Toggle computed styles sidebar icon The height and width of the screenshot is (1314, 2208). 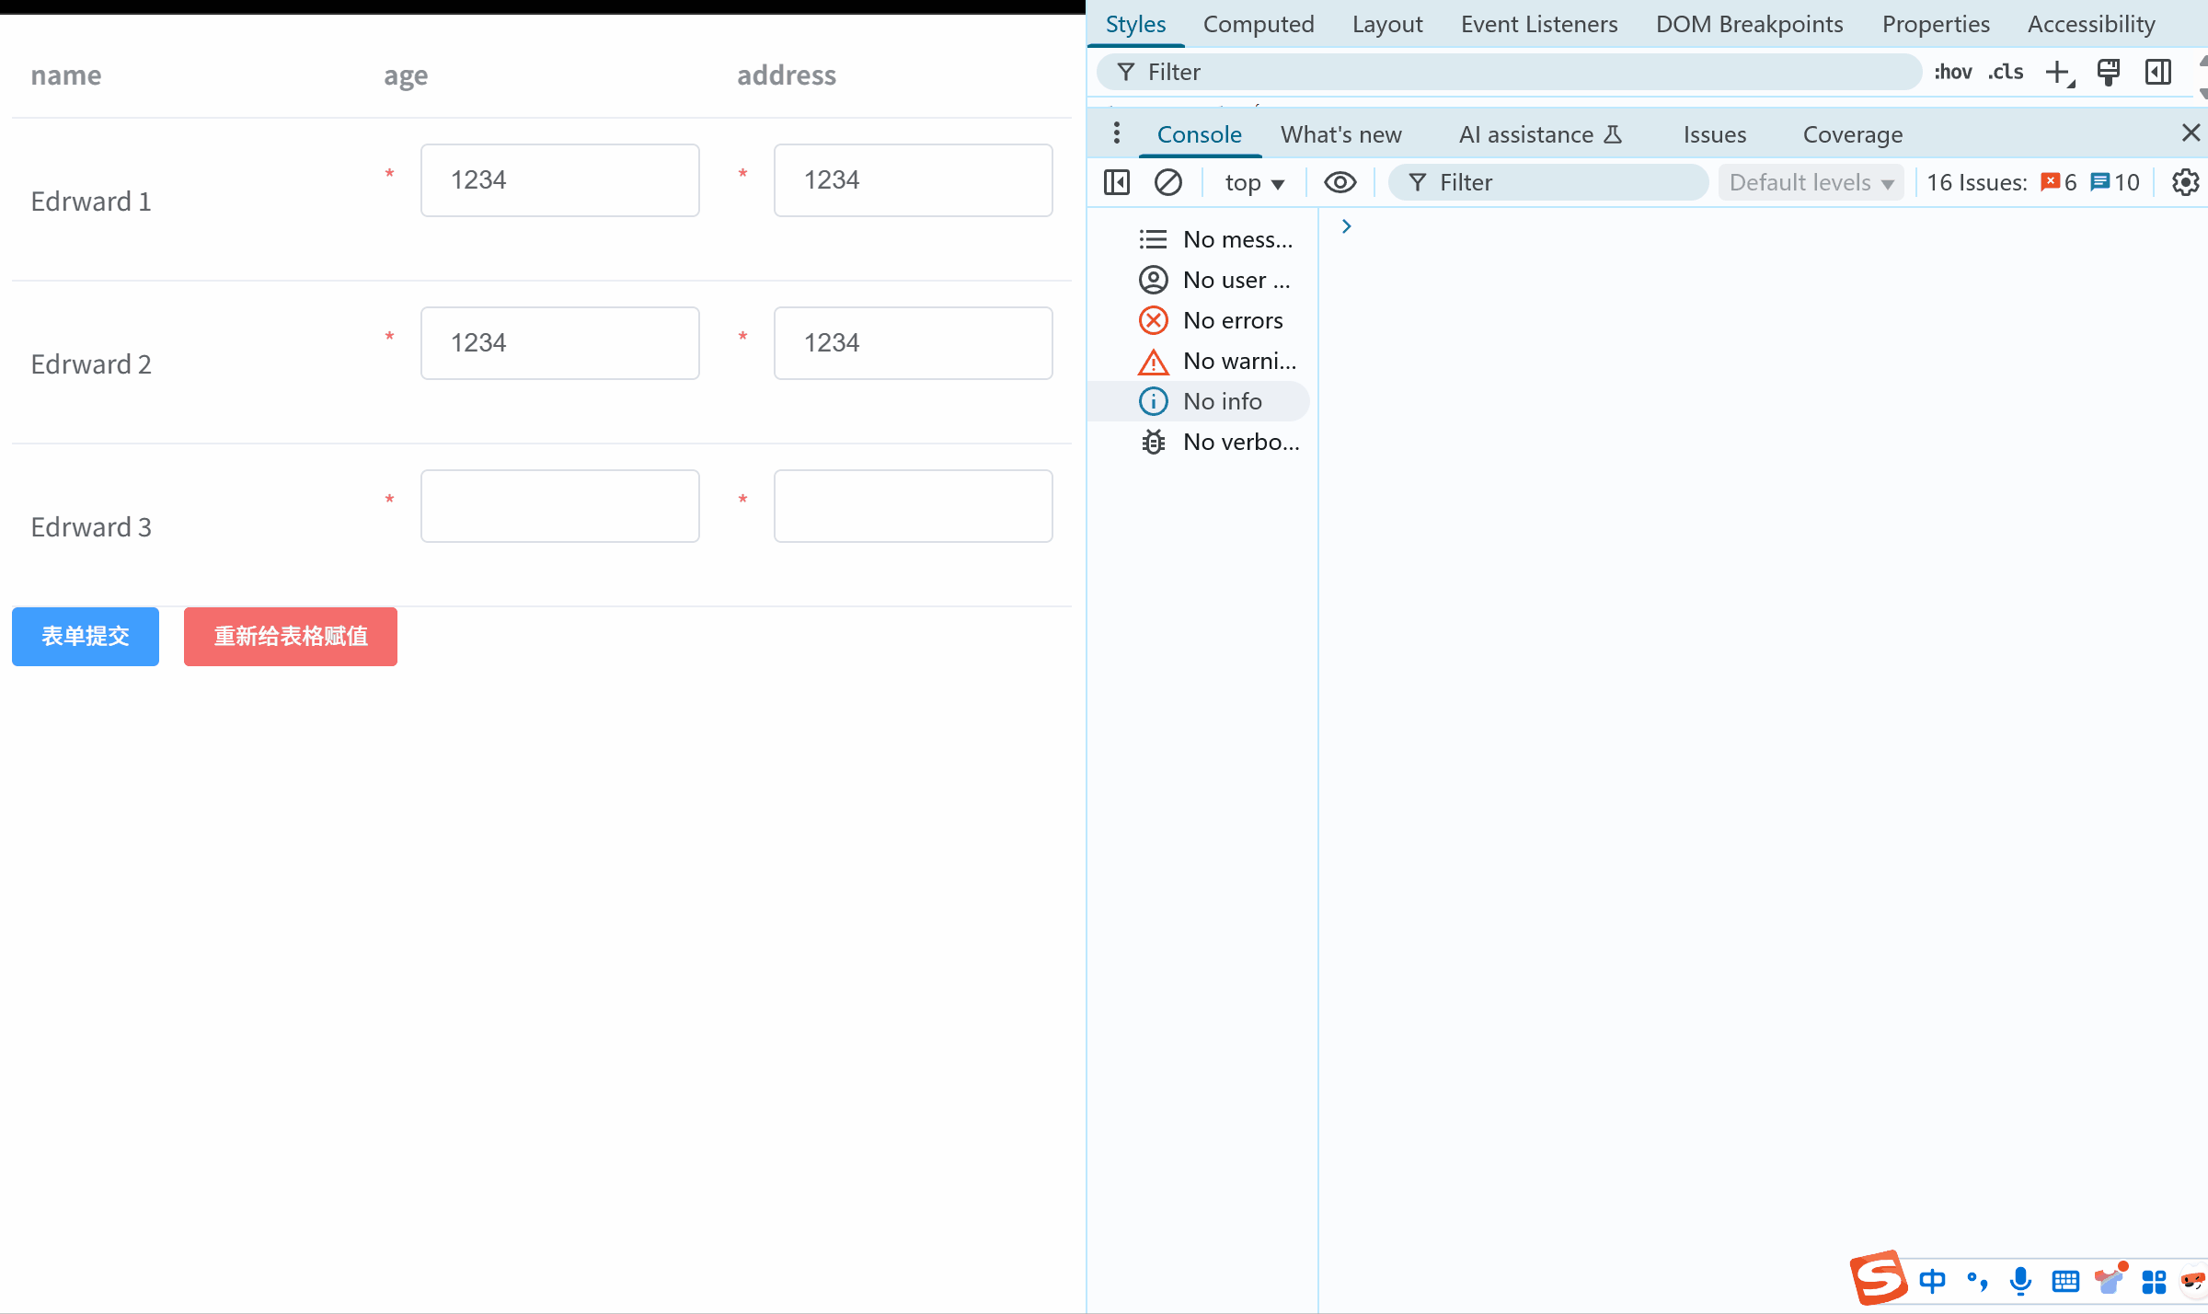coord(2157,72)
